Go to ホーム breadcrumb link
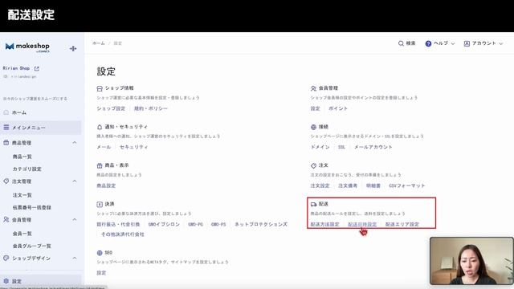 point(99,43)
